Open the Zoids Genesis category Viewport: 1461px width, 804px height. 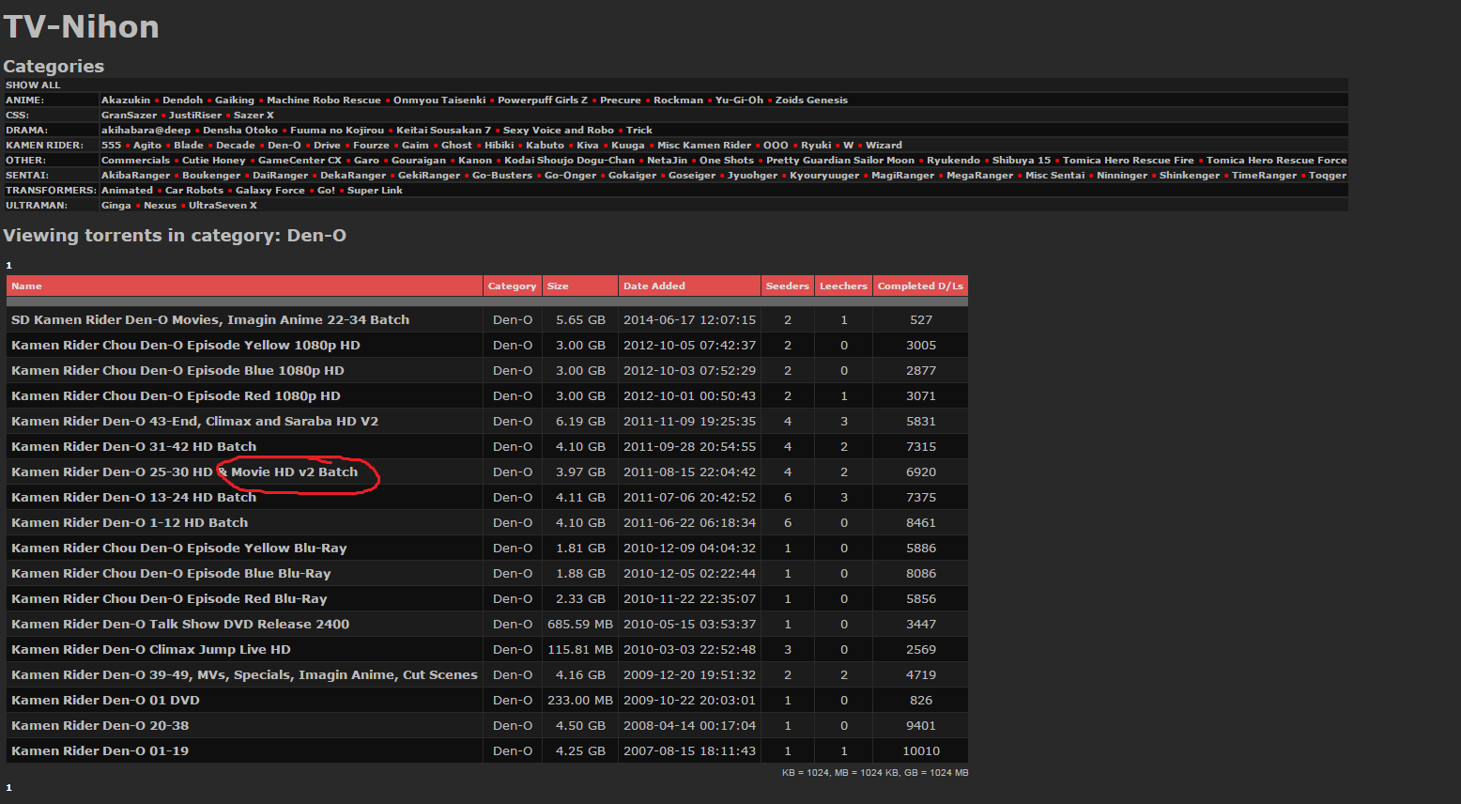pos(811,100)
